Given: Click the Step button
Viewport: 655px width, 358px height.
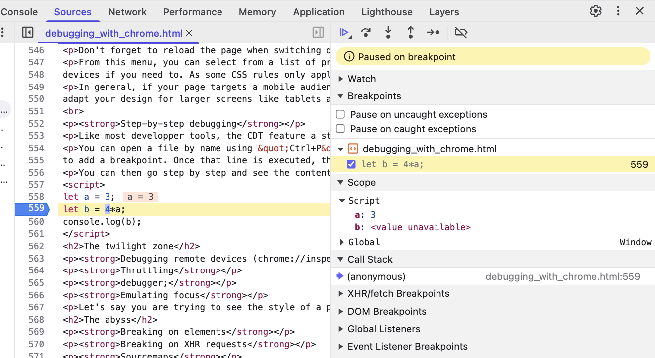Looking at the screenshot, I should 433,33.
